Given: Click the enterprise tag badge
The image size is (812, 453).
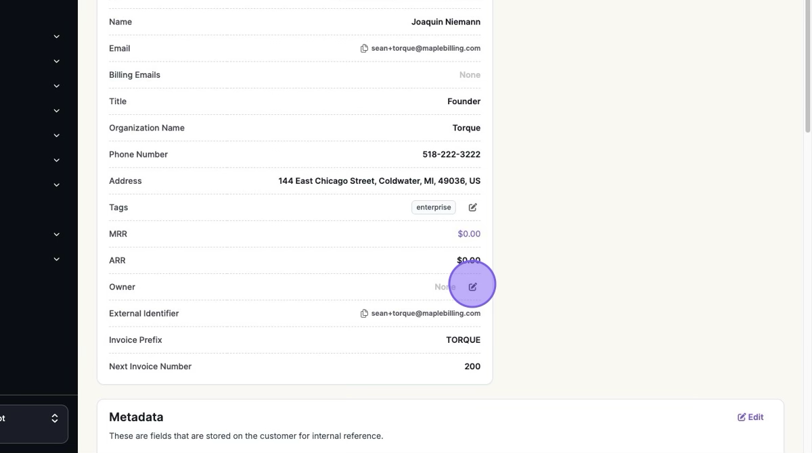Looking at the screenshot, I should [x=433, y=208].
